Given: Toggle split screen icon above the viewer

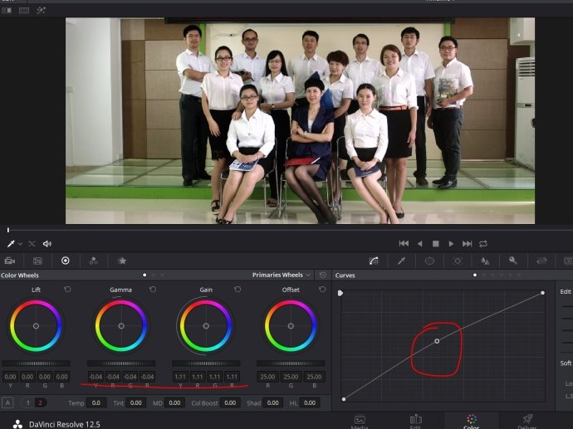Looking at the screenshot, I should (x=24, y=10).
